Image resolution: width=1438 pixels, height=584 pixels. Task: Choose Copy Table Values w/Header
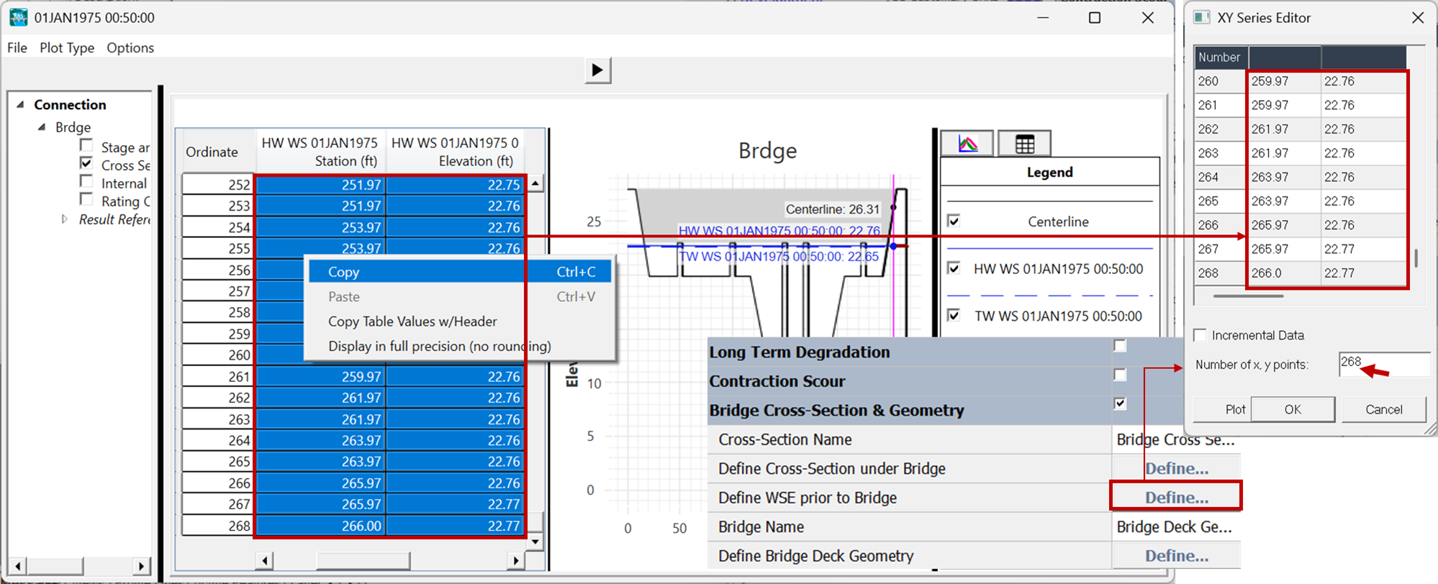point(412,321)
